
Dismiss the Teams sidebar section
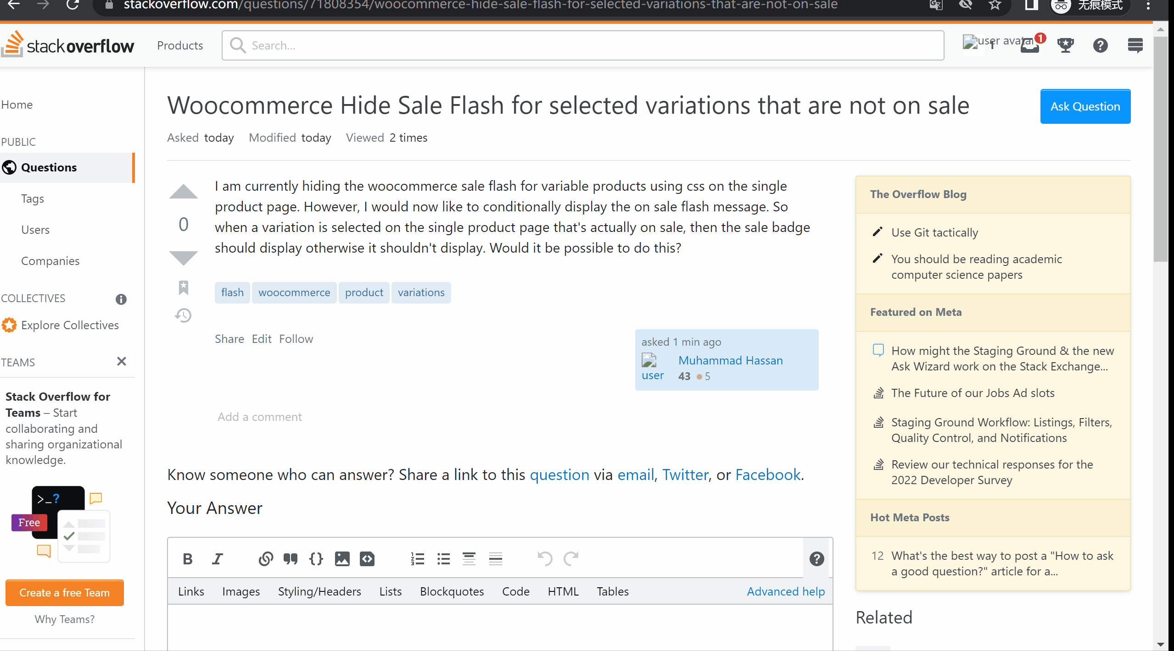pos(121,362)
